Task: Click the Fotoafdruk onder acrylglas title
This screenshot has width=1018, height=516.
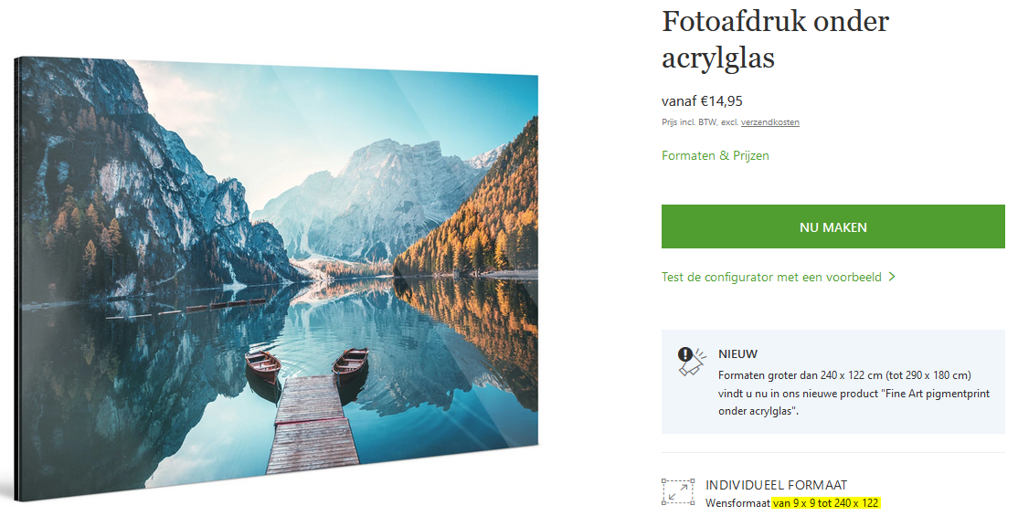Action: point(775,39)
